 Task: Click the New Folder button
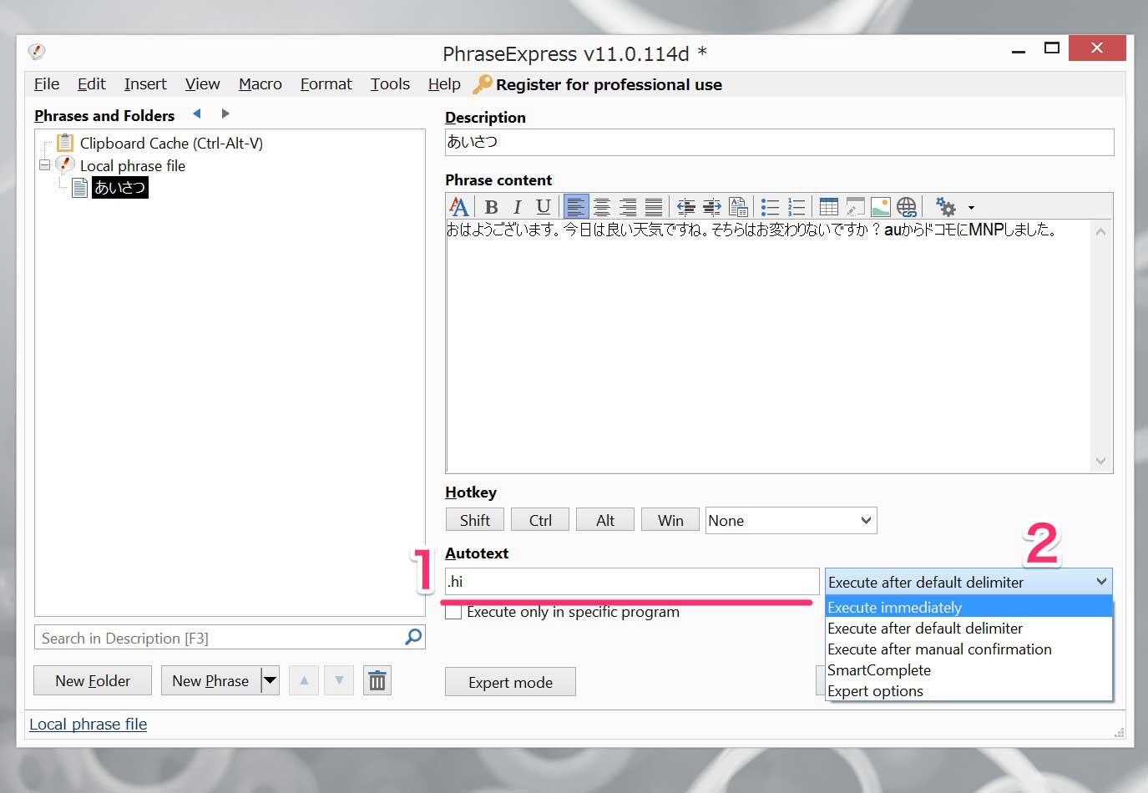coord(93,681)
